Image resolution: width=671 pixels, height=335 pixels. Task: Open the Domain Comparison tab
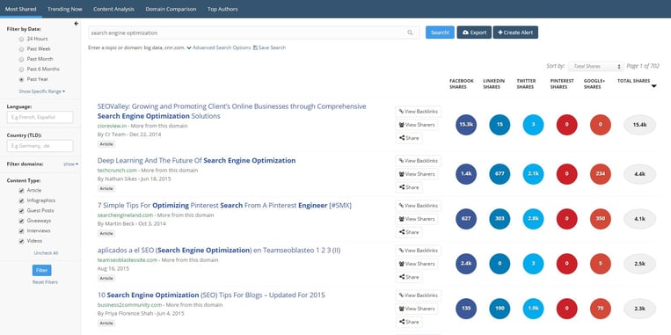click(x=171, y=9)
